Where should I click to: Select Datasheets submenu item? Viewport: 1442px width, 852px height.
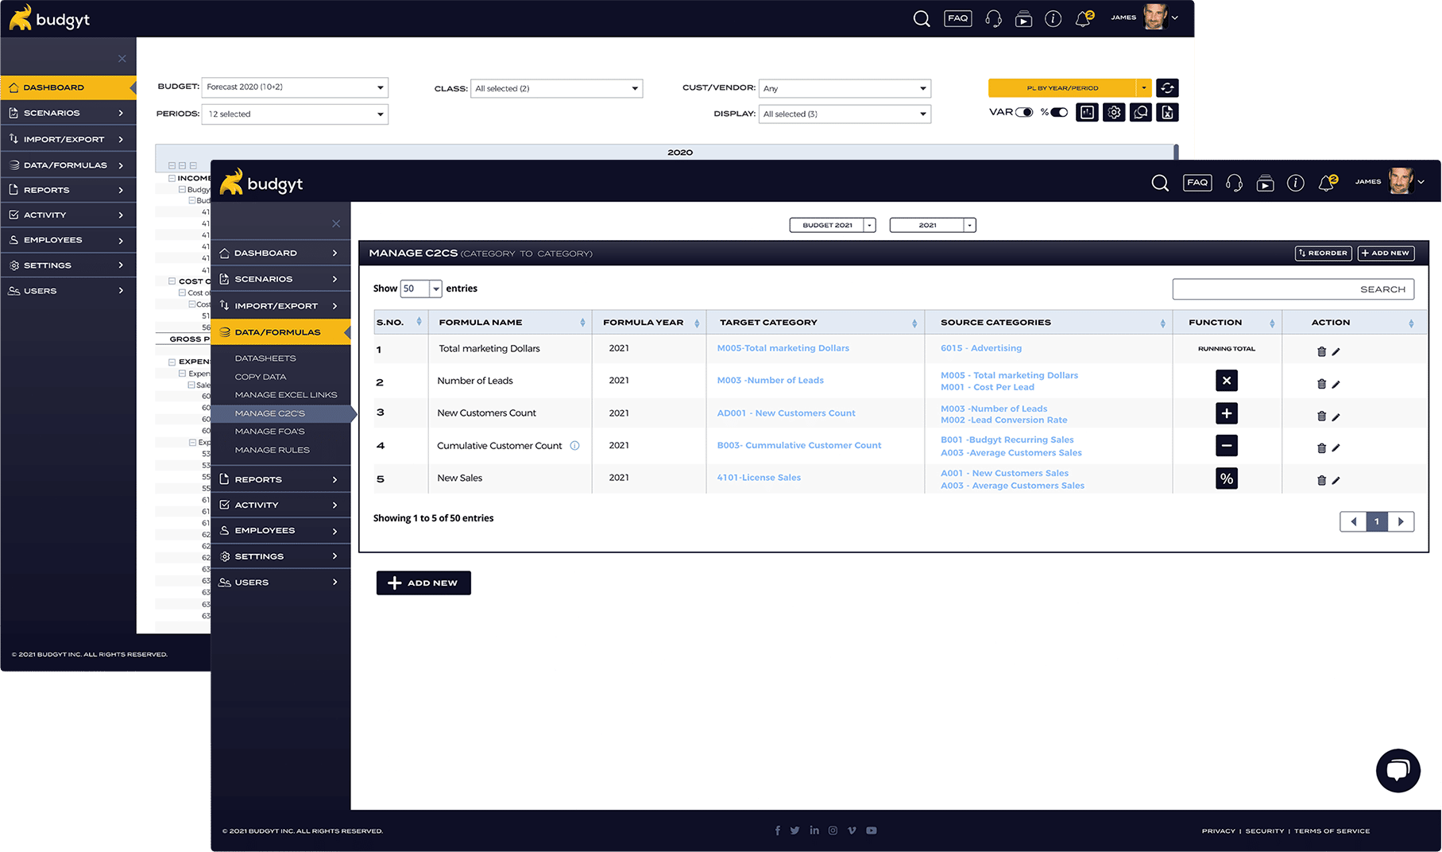point(265,358)
